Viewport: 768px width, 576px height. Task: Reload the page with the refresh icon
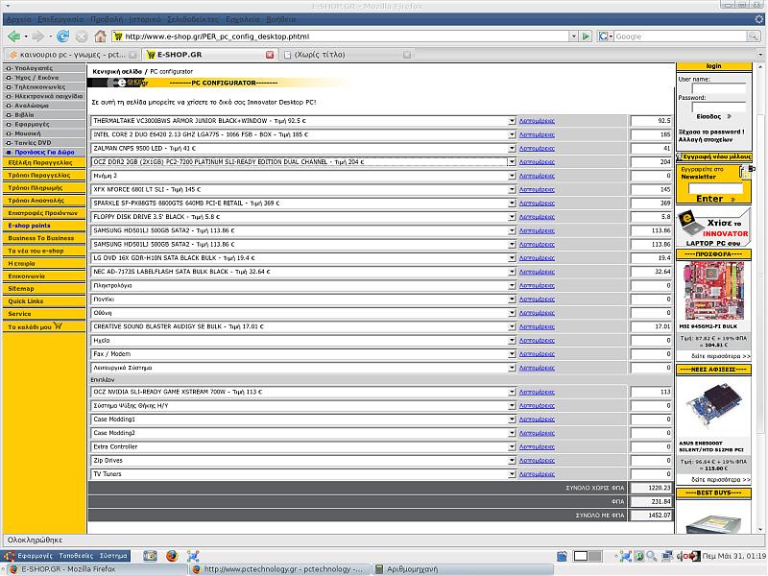[62, 36]
